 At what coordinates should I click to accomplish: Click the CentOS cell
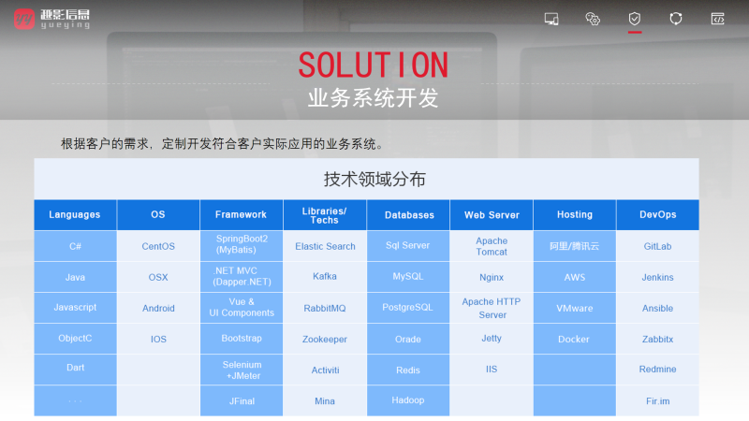(158, 246)
